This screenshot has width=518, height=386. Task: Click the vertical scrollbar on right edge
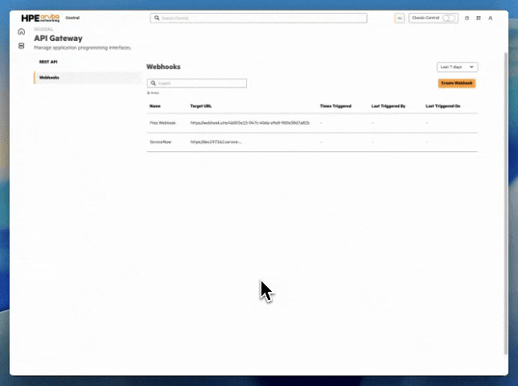coord(505,203)
